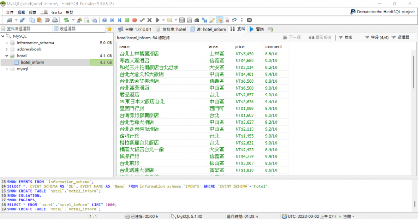Open dropdown arrow beside refresh icon
Viewport: 418px width, 219px height.
coord(73,20)
